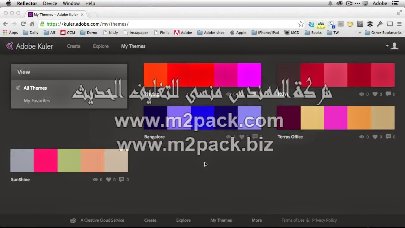Click the Terrys Office theme name

(x=290, y=137)
